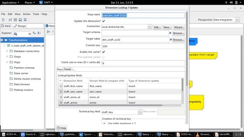This screenshot has height=137, width=244.
Task: Toggle the Pre-load the cache checkbox
Action: pos(103,57)
